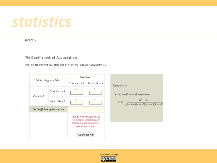Click the '2x2 Contingency Table' header cell
Image resolution: width=217 pixels, height=163 pixels.
(48, 80)
